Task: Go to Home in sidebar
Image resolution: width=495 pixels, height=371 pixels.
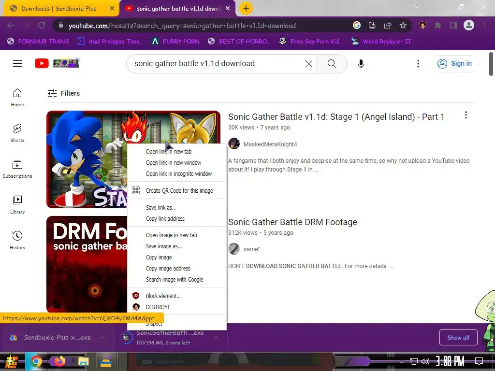Action: pos(17,98)
